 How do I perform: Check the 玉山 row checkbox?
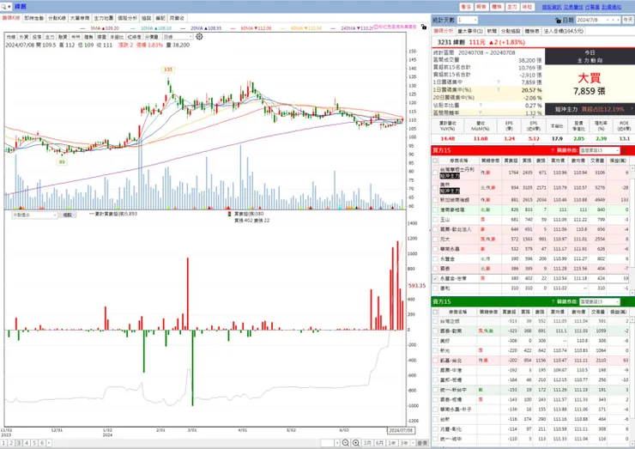435,220
